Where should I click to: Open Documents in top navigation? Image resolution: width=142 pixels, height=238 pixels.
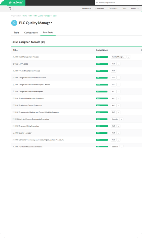tap(113, 9)
